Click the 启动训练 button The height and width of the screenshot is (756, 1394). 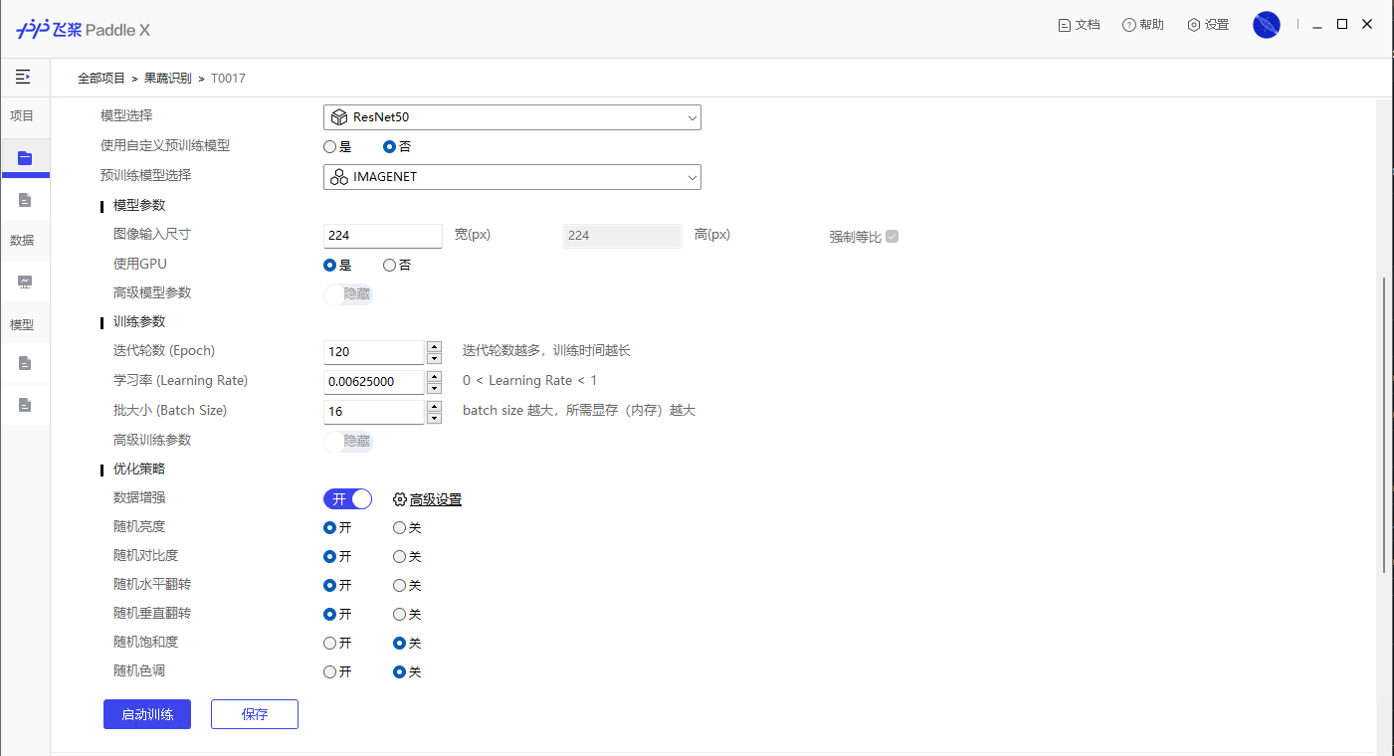pos(146,713)
